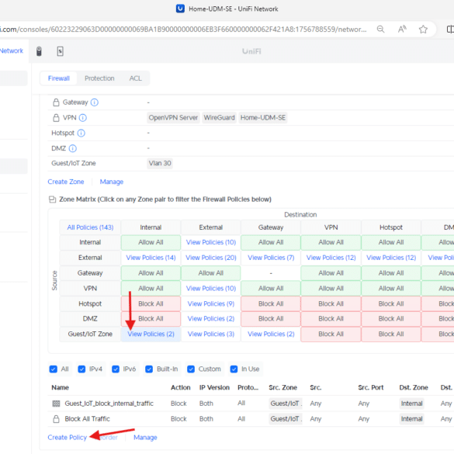Toggle the Built-In filter checkbox

[149, 369]
